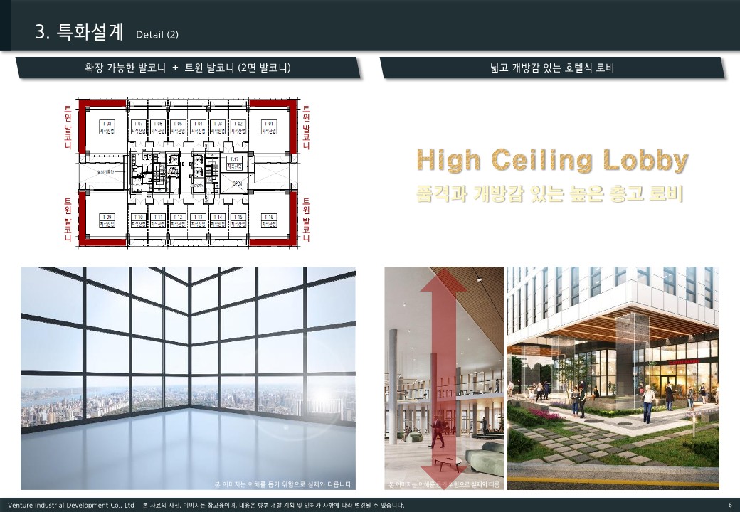
Task: Click the gold 'High Ceiling Lobby' heading
Action: (x=552, y=161)
